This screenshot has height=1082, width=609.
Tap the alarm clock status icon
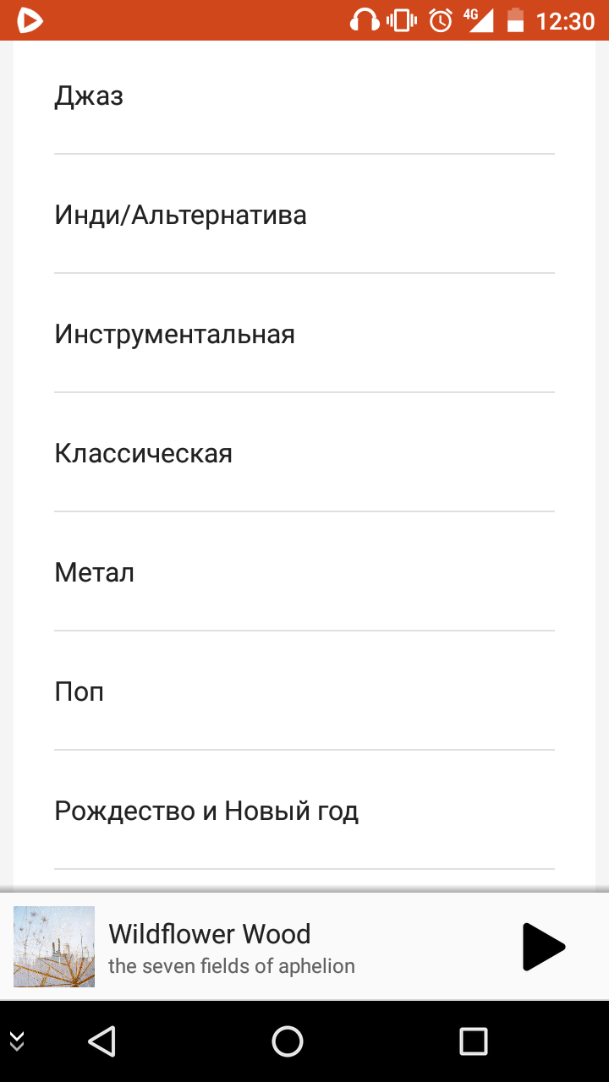pyautogui.click(x=441, y=19)
